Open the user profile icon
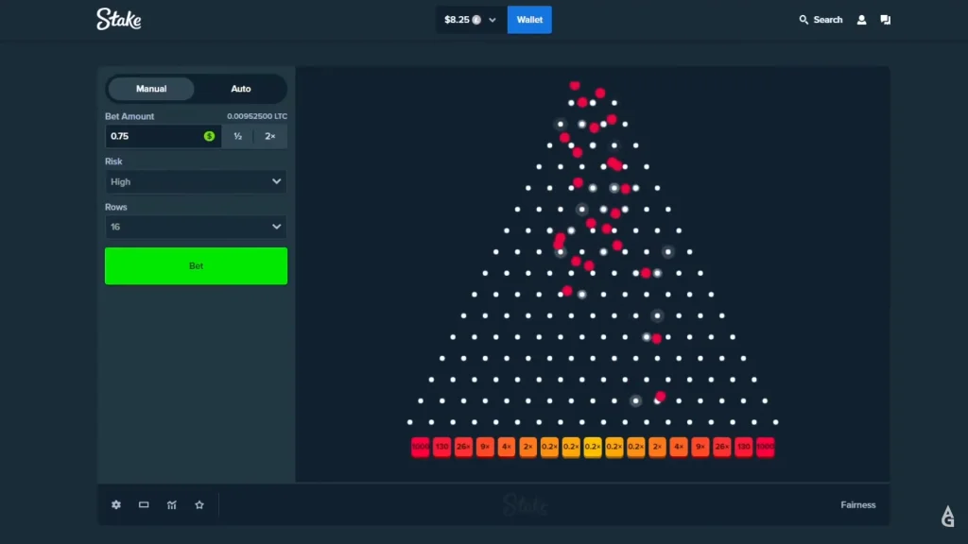 [x=861, y=20]
